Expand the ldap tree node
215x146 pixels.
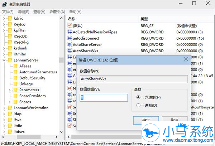[4, 114]
